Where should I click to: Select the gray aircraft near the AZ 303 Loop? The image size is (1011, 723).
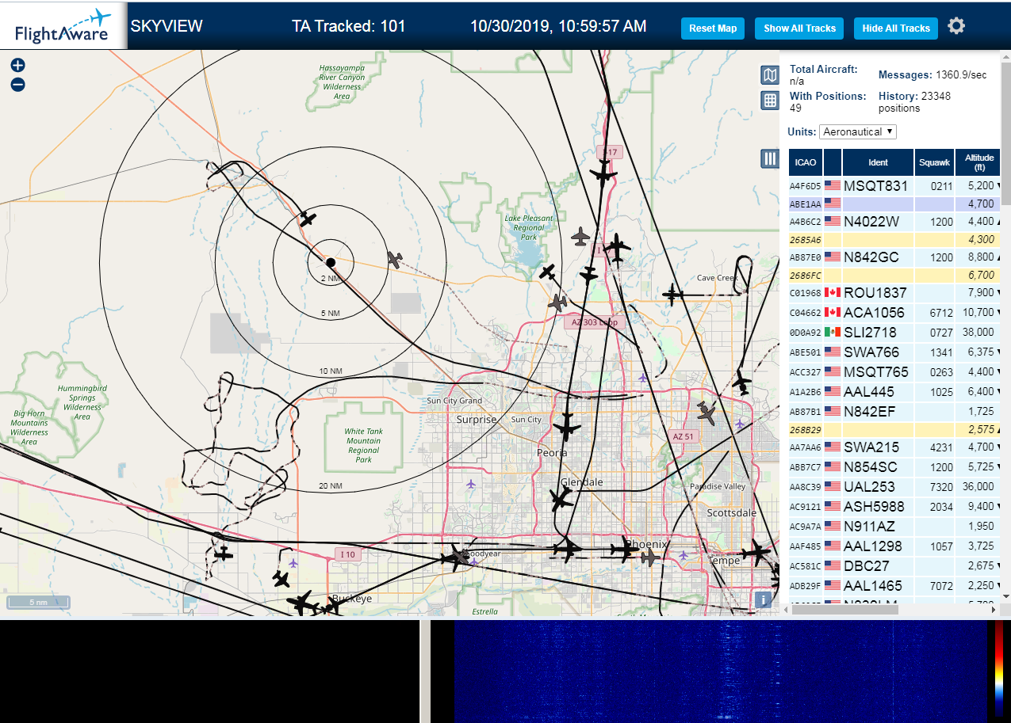[557, 303]
